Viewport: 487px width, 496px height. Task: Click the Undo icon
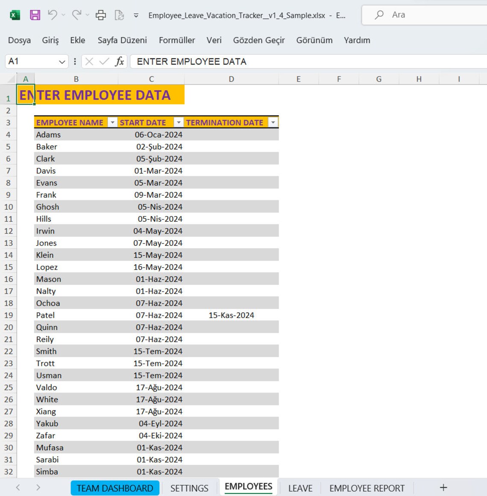[x=53, y=14]
